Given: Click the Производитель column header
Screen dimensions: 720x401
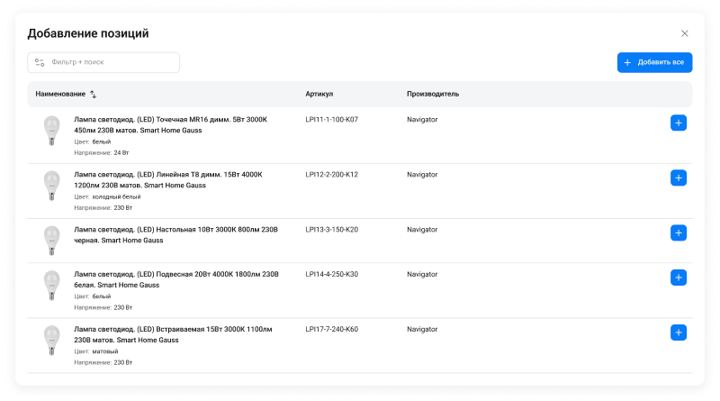Looking at the screenshot, I should (x=433, y=94).
